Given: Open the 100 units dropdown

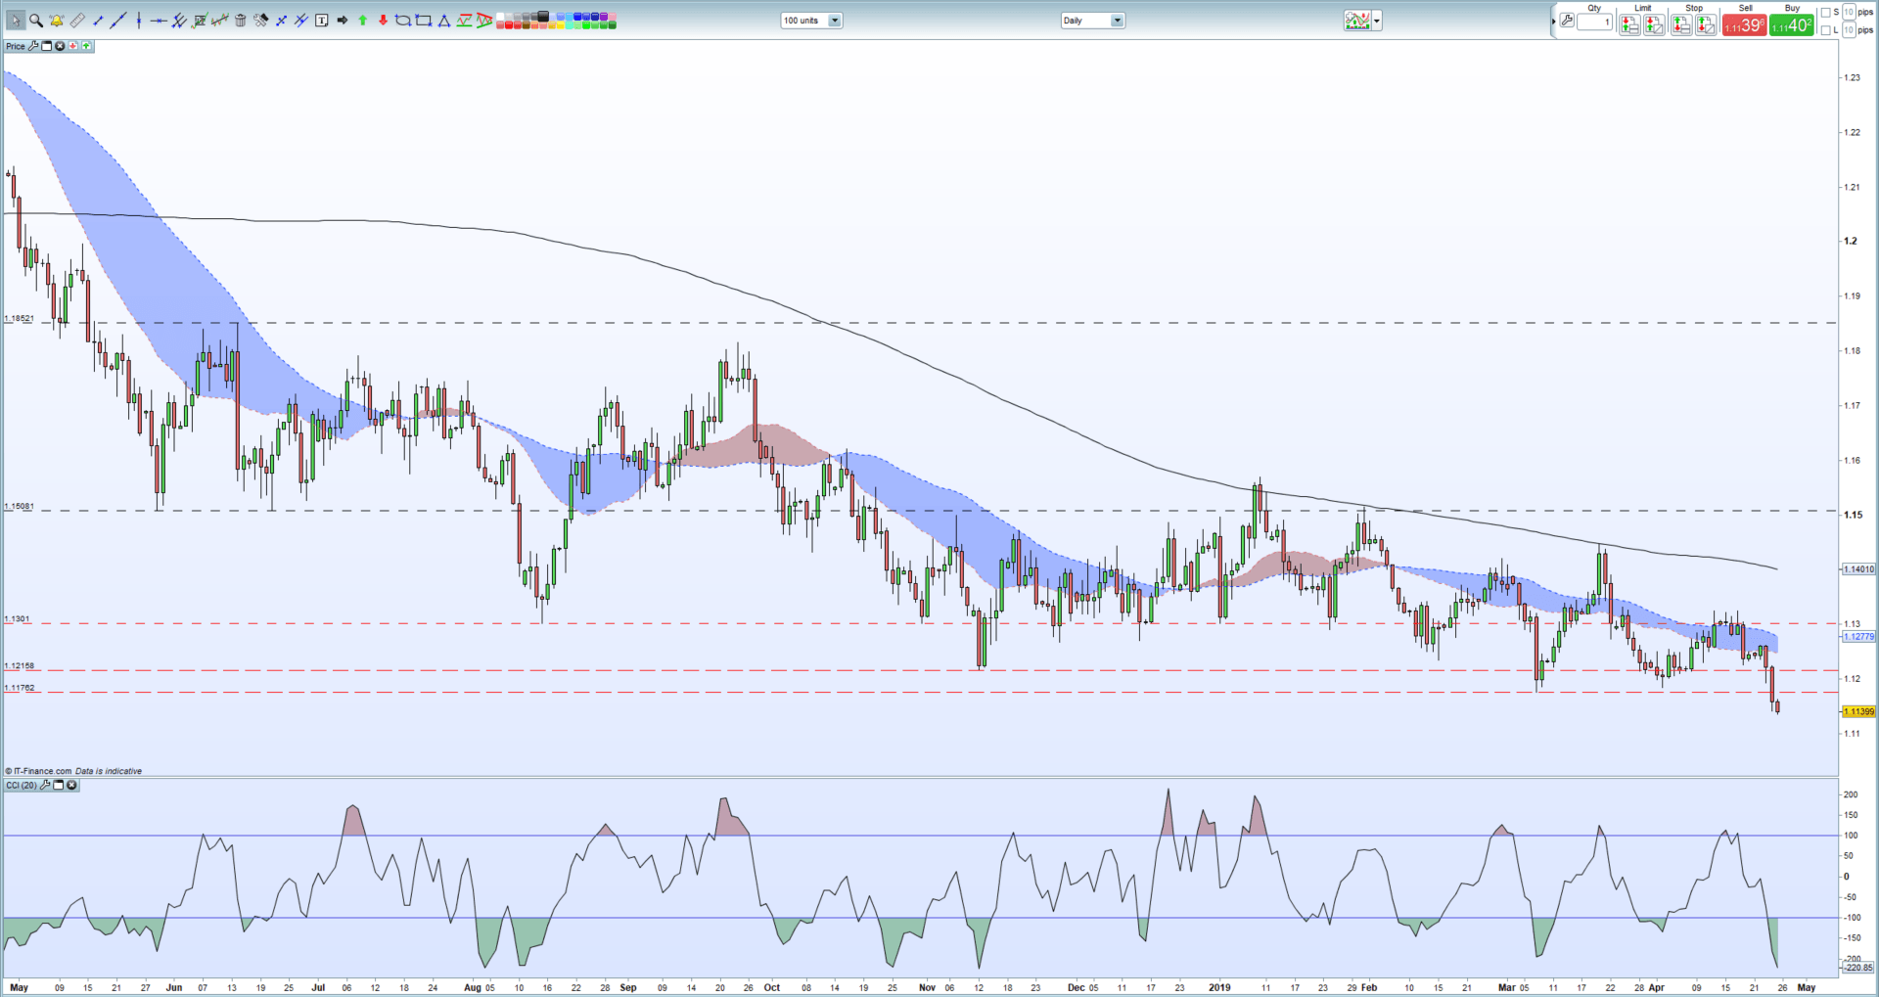Looking at the screenshot, I should (x=811, y=21).
